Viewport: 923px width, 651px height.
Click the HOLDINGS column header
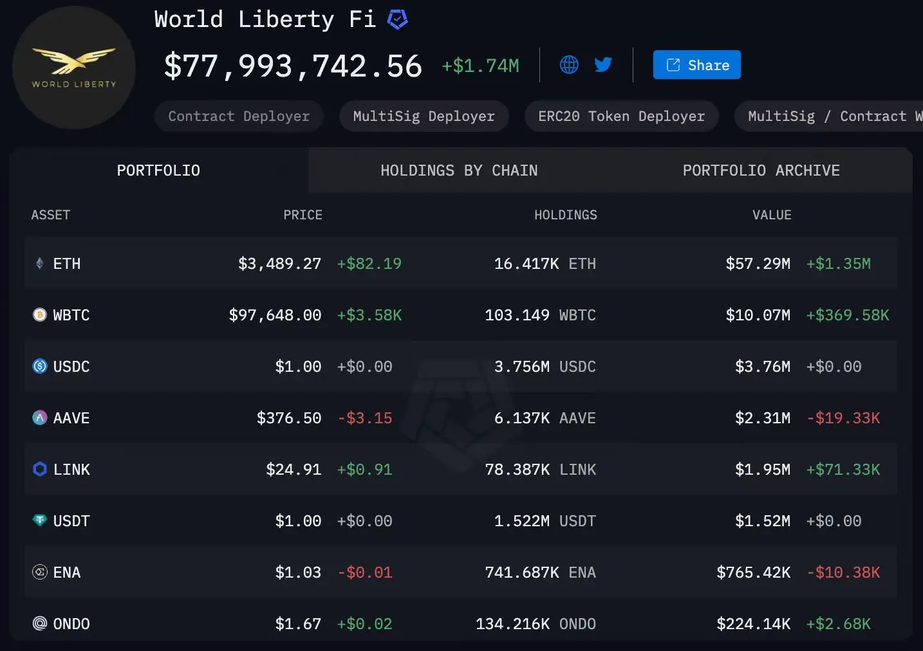(566, 215)
